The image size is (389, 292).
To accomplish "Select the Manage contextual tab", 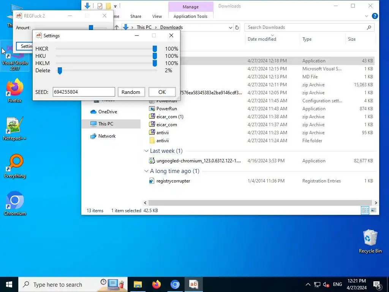I will tap(191, 7).
